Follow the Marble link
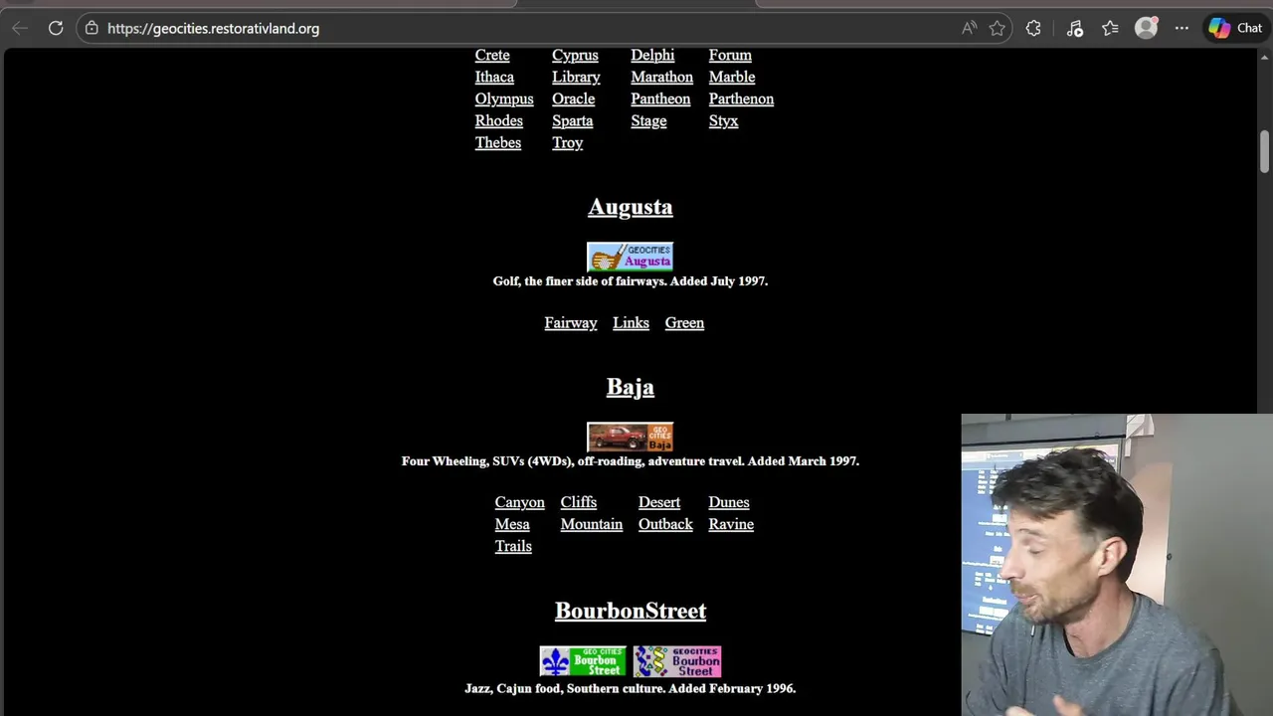Viewport: 1273px width, 716px height. 732,77
